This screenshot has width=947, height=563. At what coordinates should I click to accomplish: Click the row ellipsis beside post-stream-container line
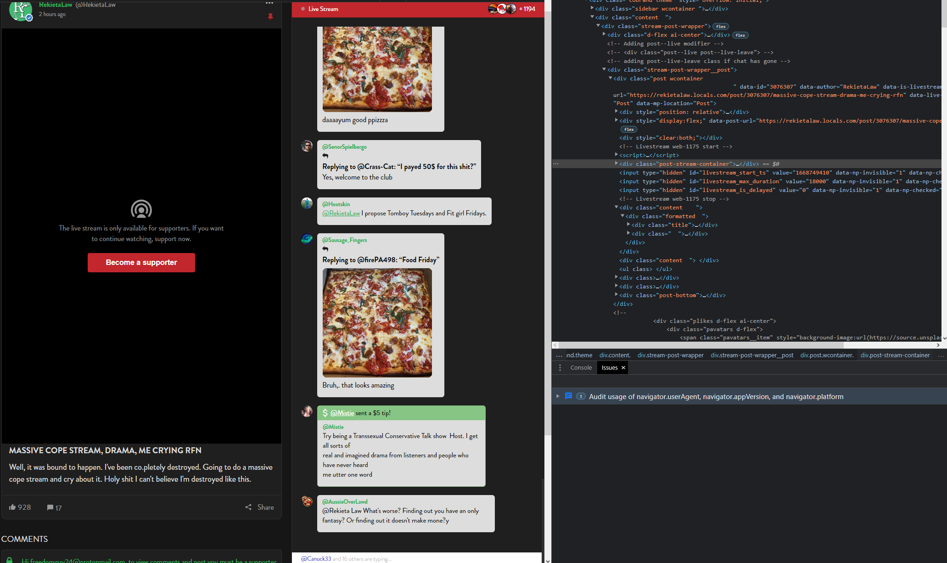point(556,163)
